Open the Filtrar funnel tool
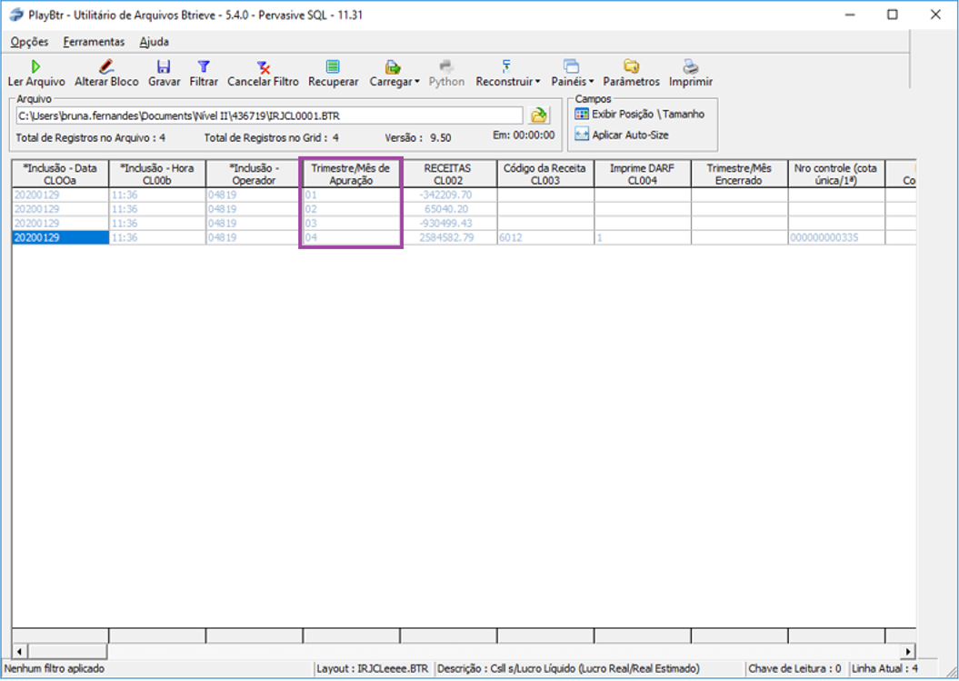Screen dimensions: 959x681 pos(204,67)
